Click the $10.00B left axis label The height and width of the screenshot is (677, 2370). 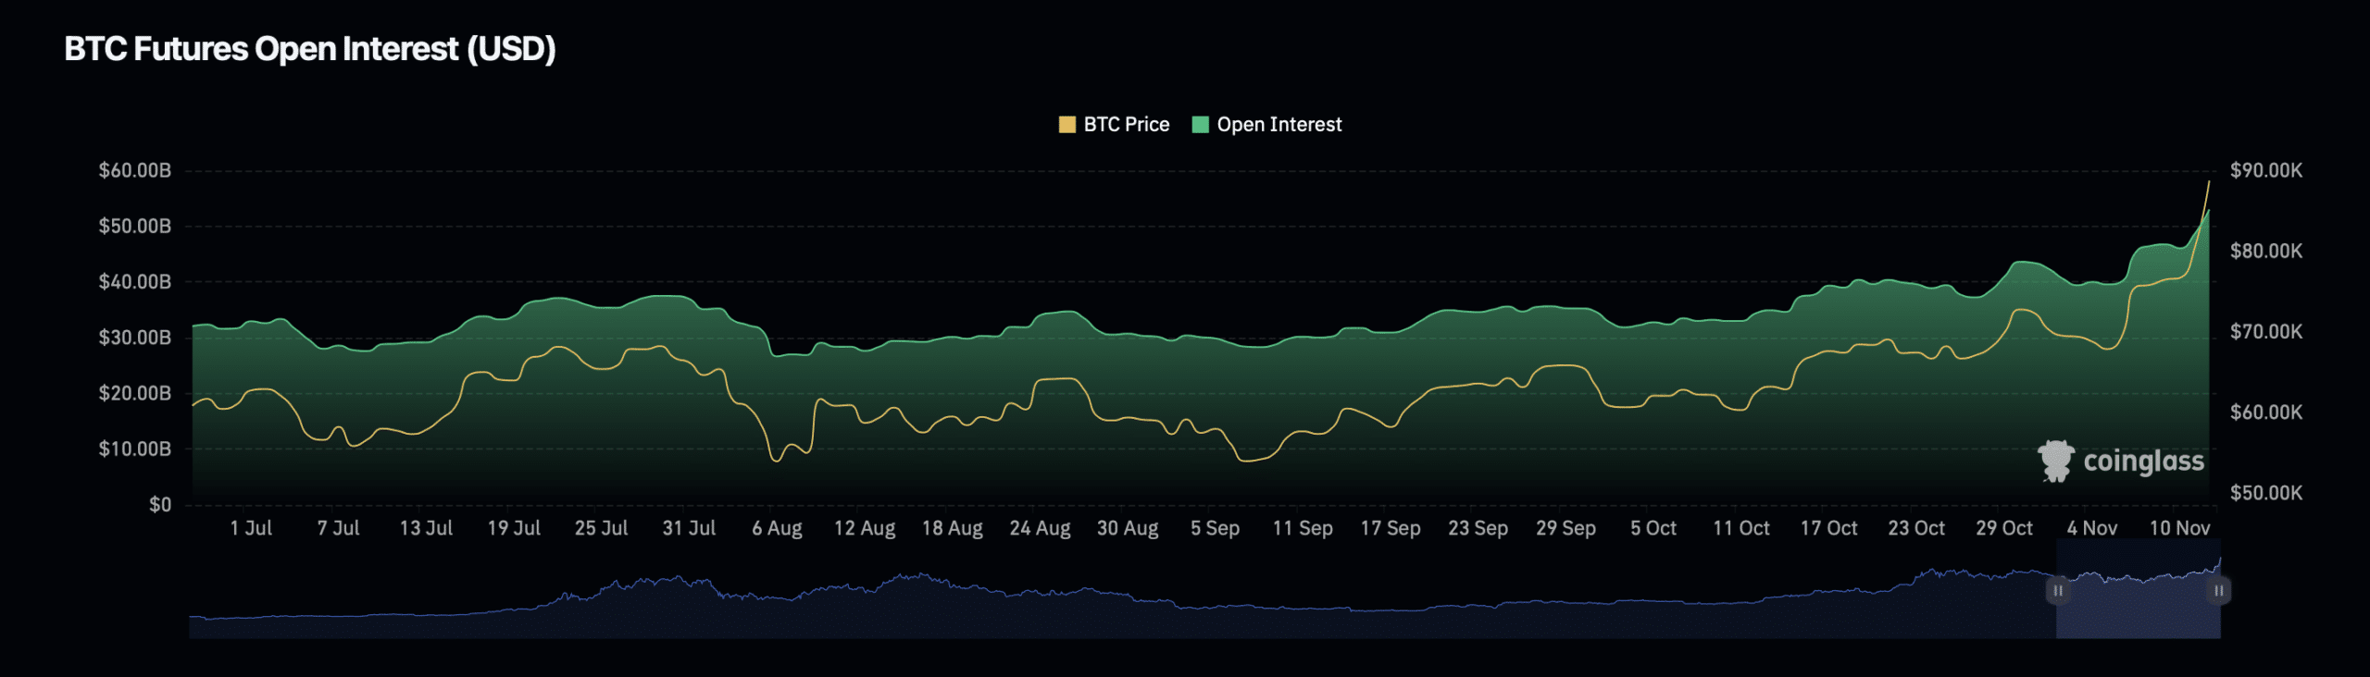135,449
